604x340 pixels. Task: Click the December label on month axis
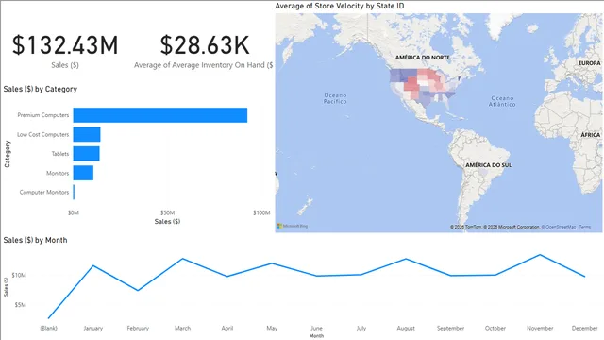585,329
